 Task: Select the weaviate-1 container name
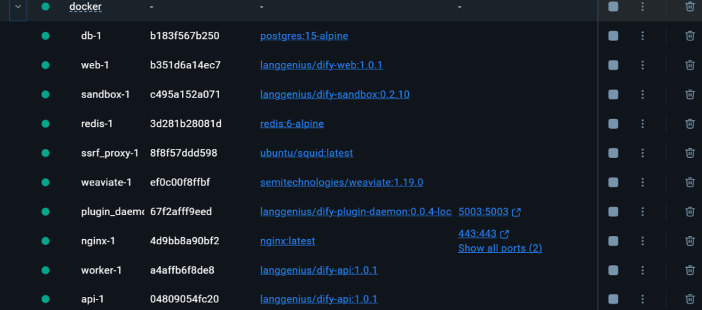(106, 183)
